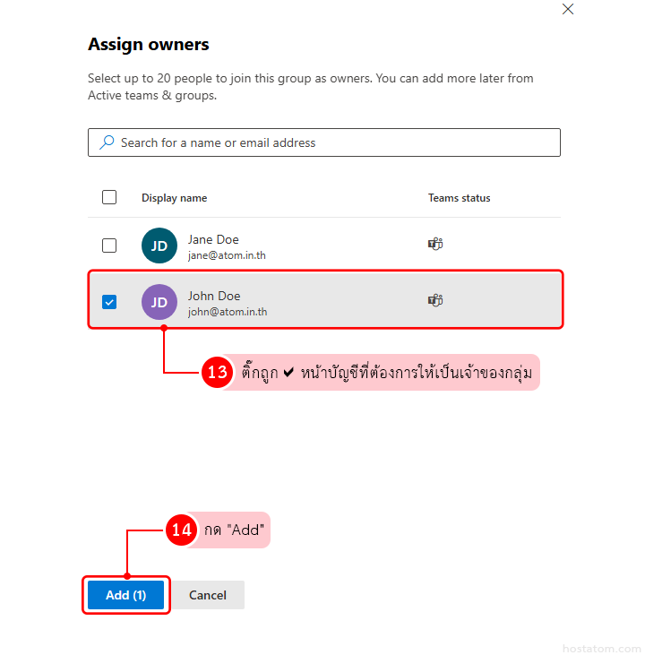The image size is (645, 655).
Task: Select the John Doe name text
Action: tap(214, 296)
